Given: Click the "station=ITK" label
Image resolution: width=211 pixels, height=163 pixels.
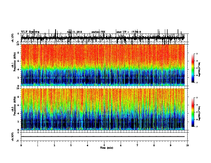Looking at the screenshot, I should (98, 32).
